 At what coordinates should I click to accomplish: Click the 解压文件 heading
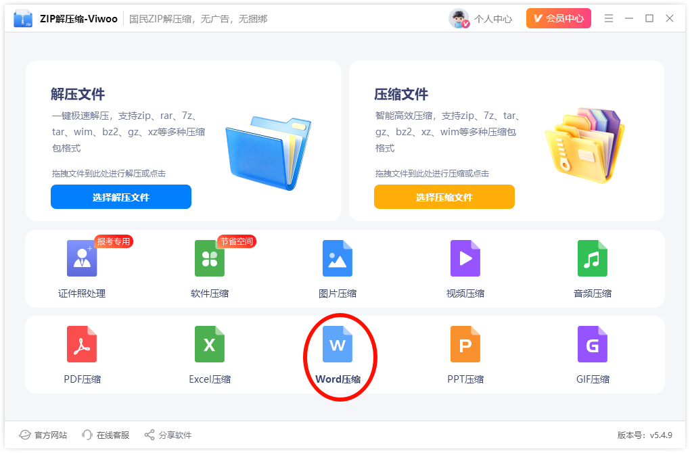point(78,94)
